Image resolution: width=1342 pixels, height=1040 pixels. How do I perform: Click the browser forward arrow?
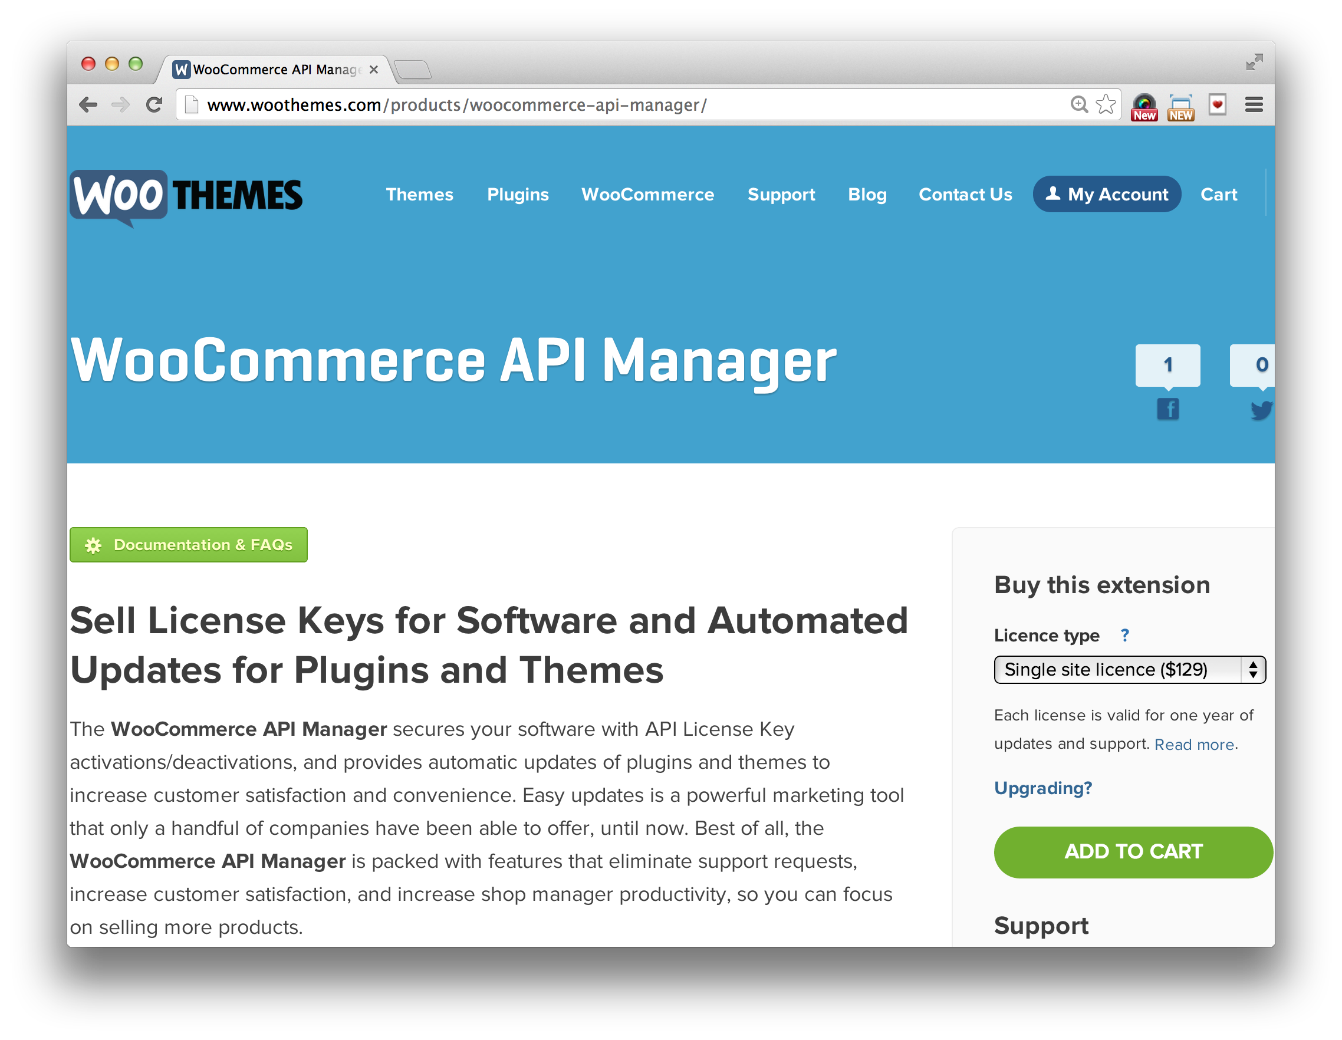pyautogui.click(x=121, y=105)
